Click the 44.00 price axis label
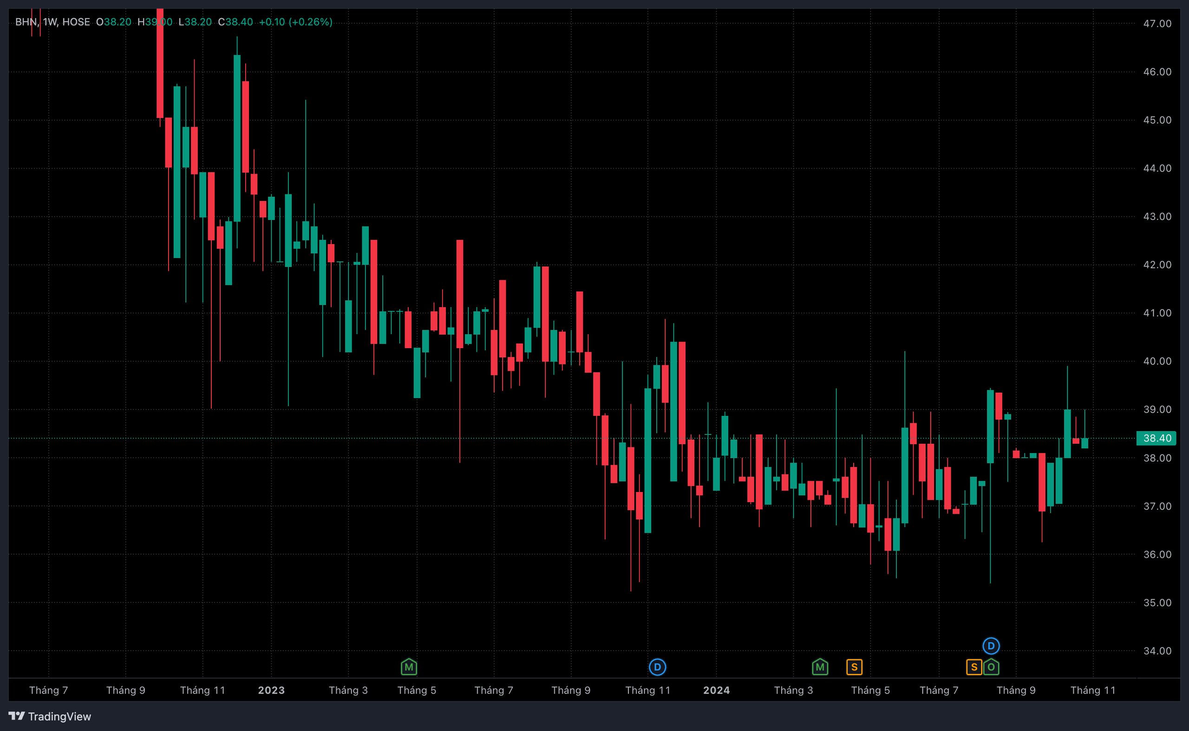The height and width of the screenshot is (731, 1189). pos(1157,168)
